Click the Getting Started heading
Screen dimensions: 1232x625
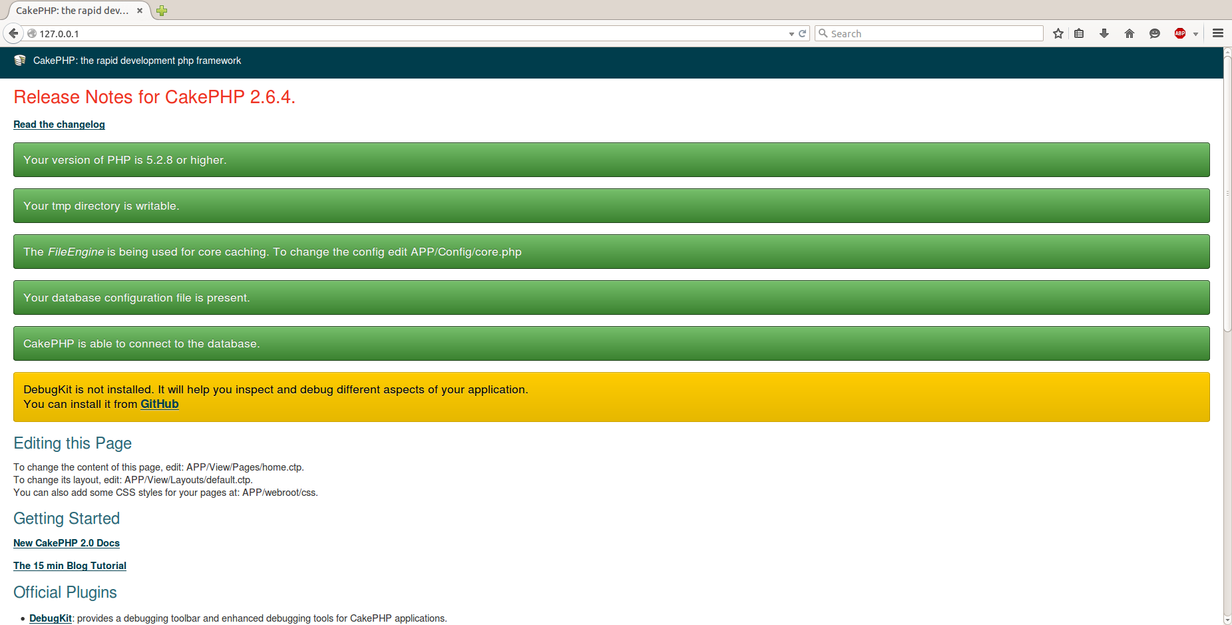point(67,519)
